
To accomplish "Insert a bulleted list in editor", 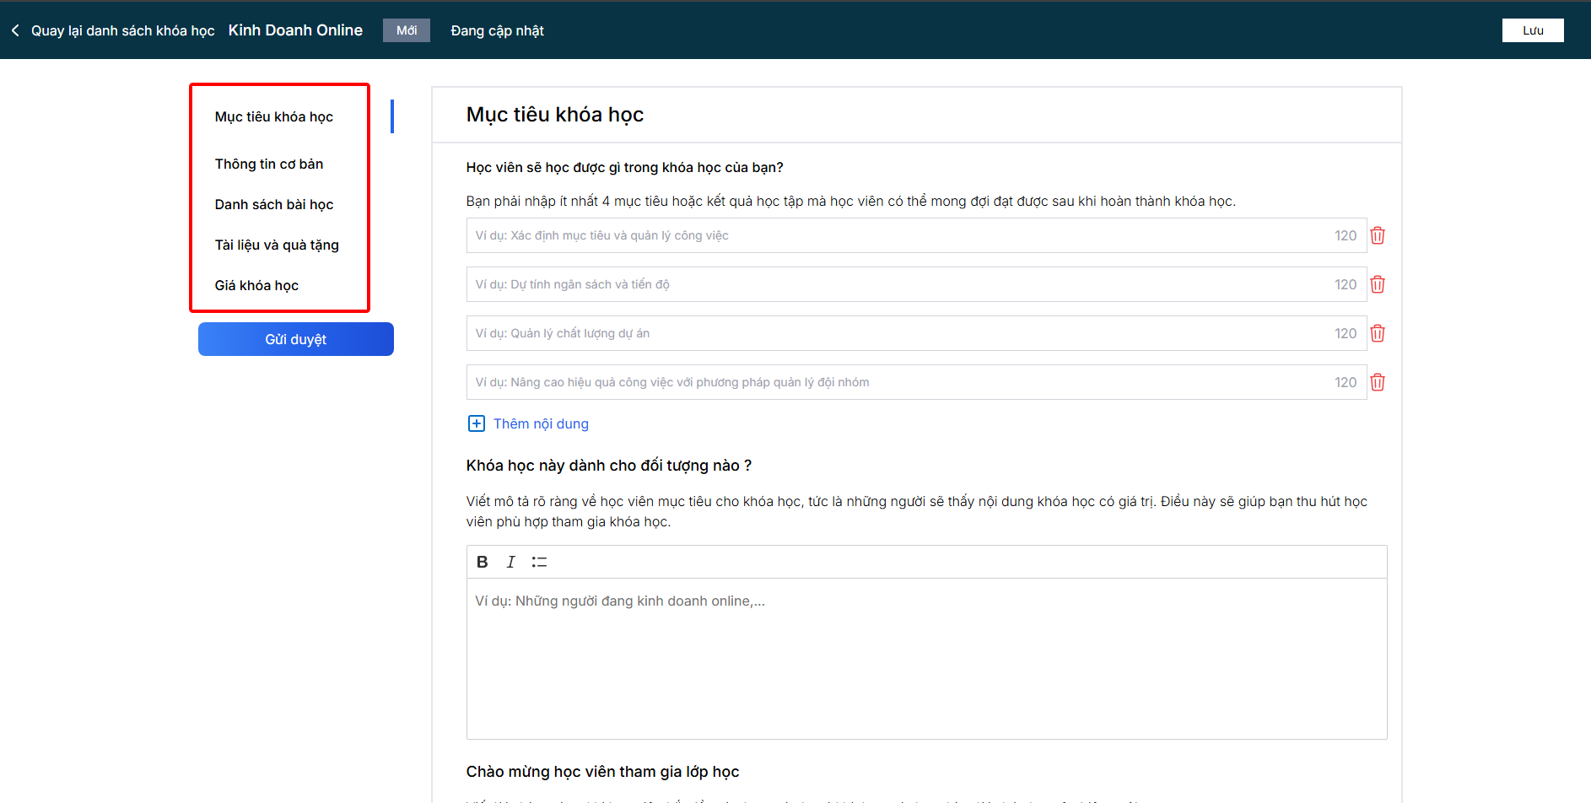I will click(x=539, y=562).
